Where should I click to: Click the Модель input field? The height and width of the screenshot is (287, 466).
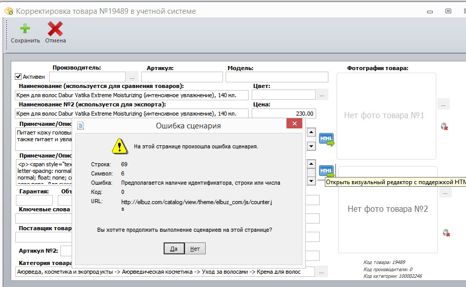point(277,77)
